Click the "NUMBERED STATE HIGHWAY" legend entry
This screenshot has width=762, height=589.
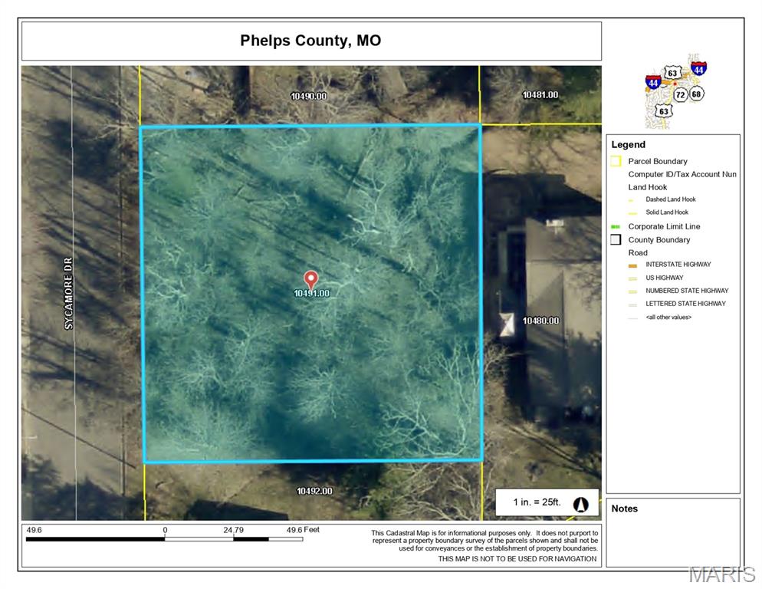687,291
